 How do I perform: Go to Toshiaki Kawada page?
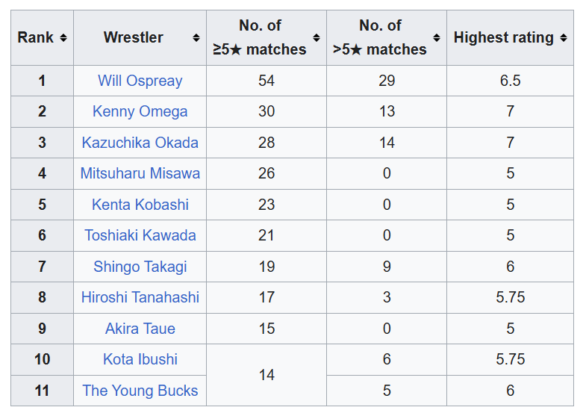pos(140,235)
